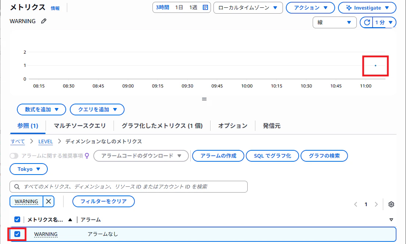Toggle the select-all header checkbox
Viewport: 406px width, 244px height.
17,220
